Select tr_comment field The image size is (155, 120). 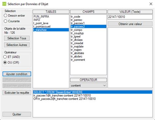pos(88,60)
